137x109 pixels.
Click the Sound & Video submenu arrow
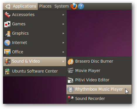(x=63, y=61)
